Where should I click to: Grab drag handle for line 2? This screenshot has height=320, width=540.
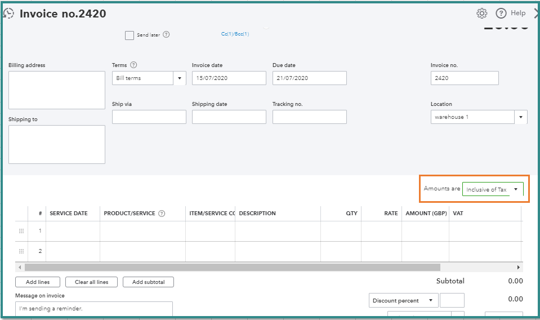tap(22, 251)
